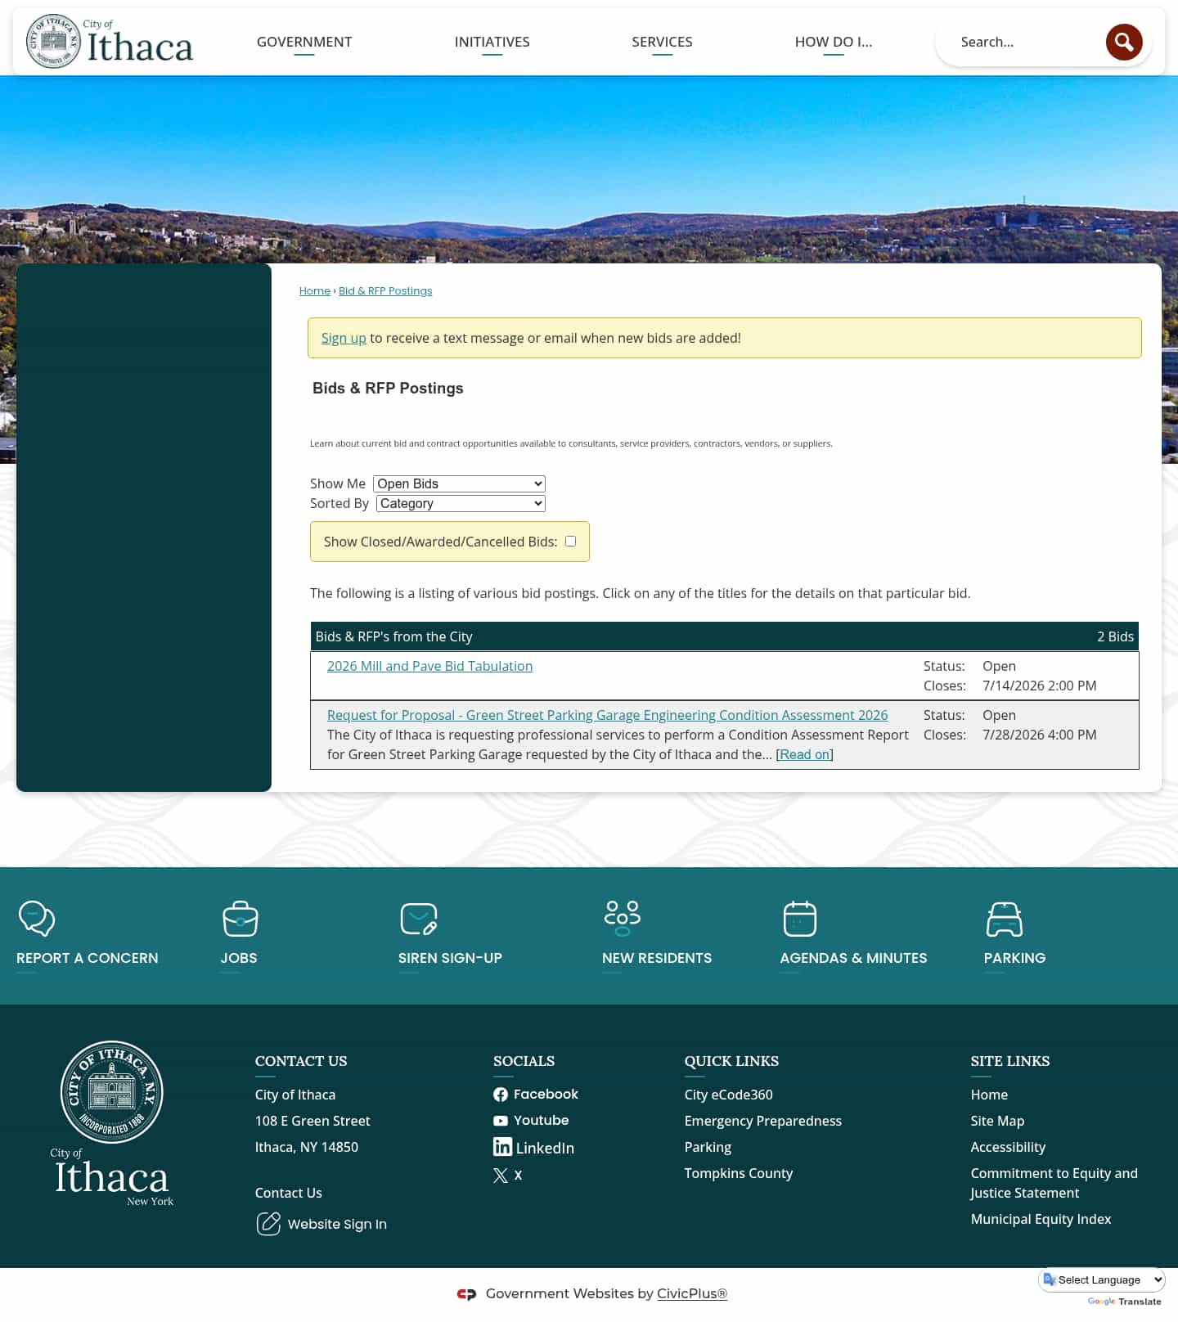Click the Website Sign In pencil icon

coord(268,1224)
